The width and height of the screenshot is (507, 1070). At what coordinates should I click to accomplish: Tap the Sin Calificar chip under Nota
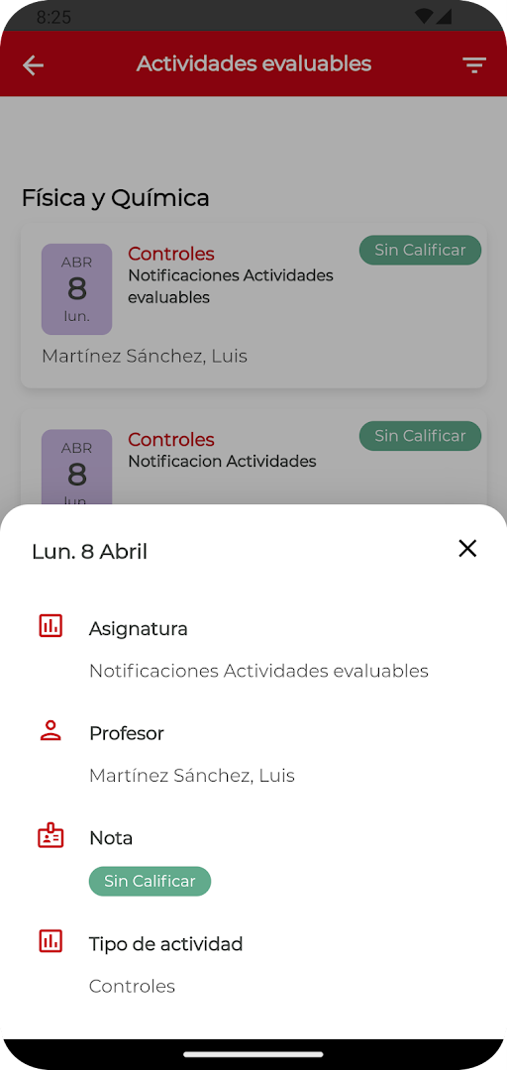click(151, 881)
